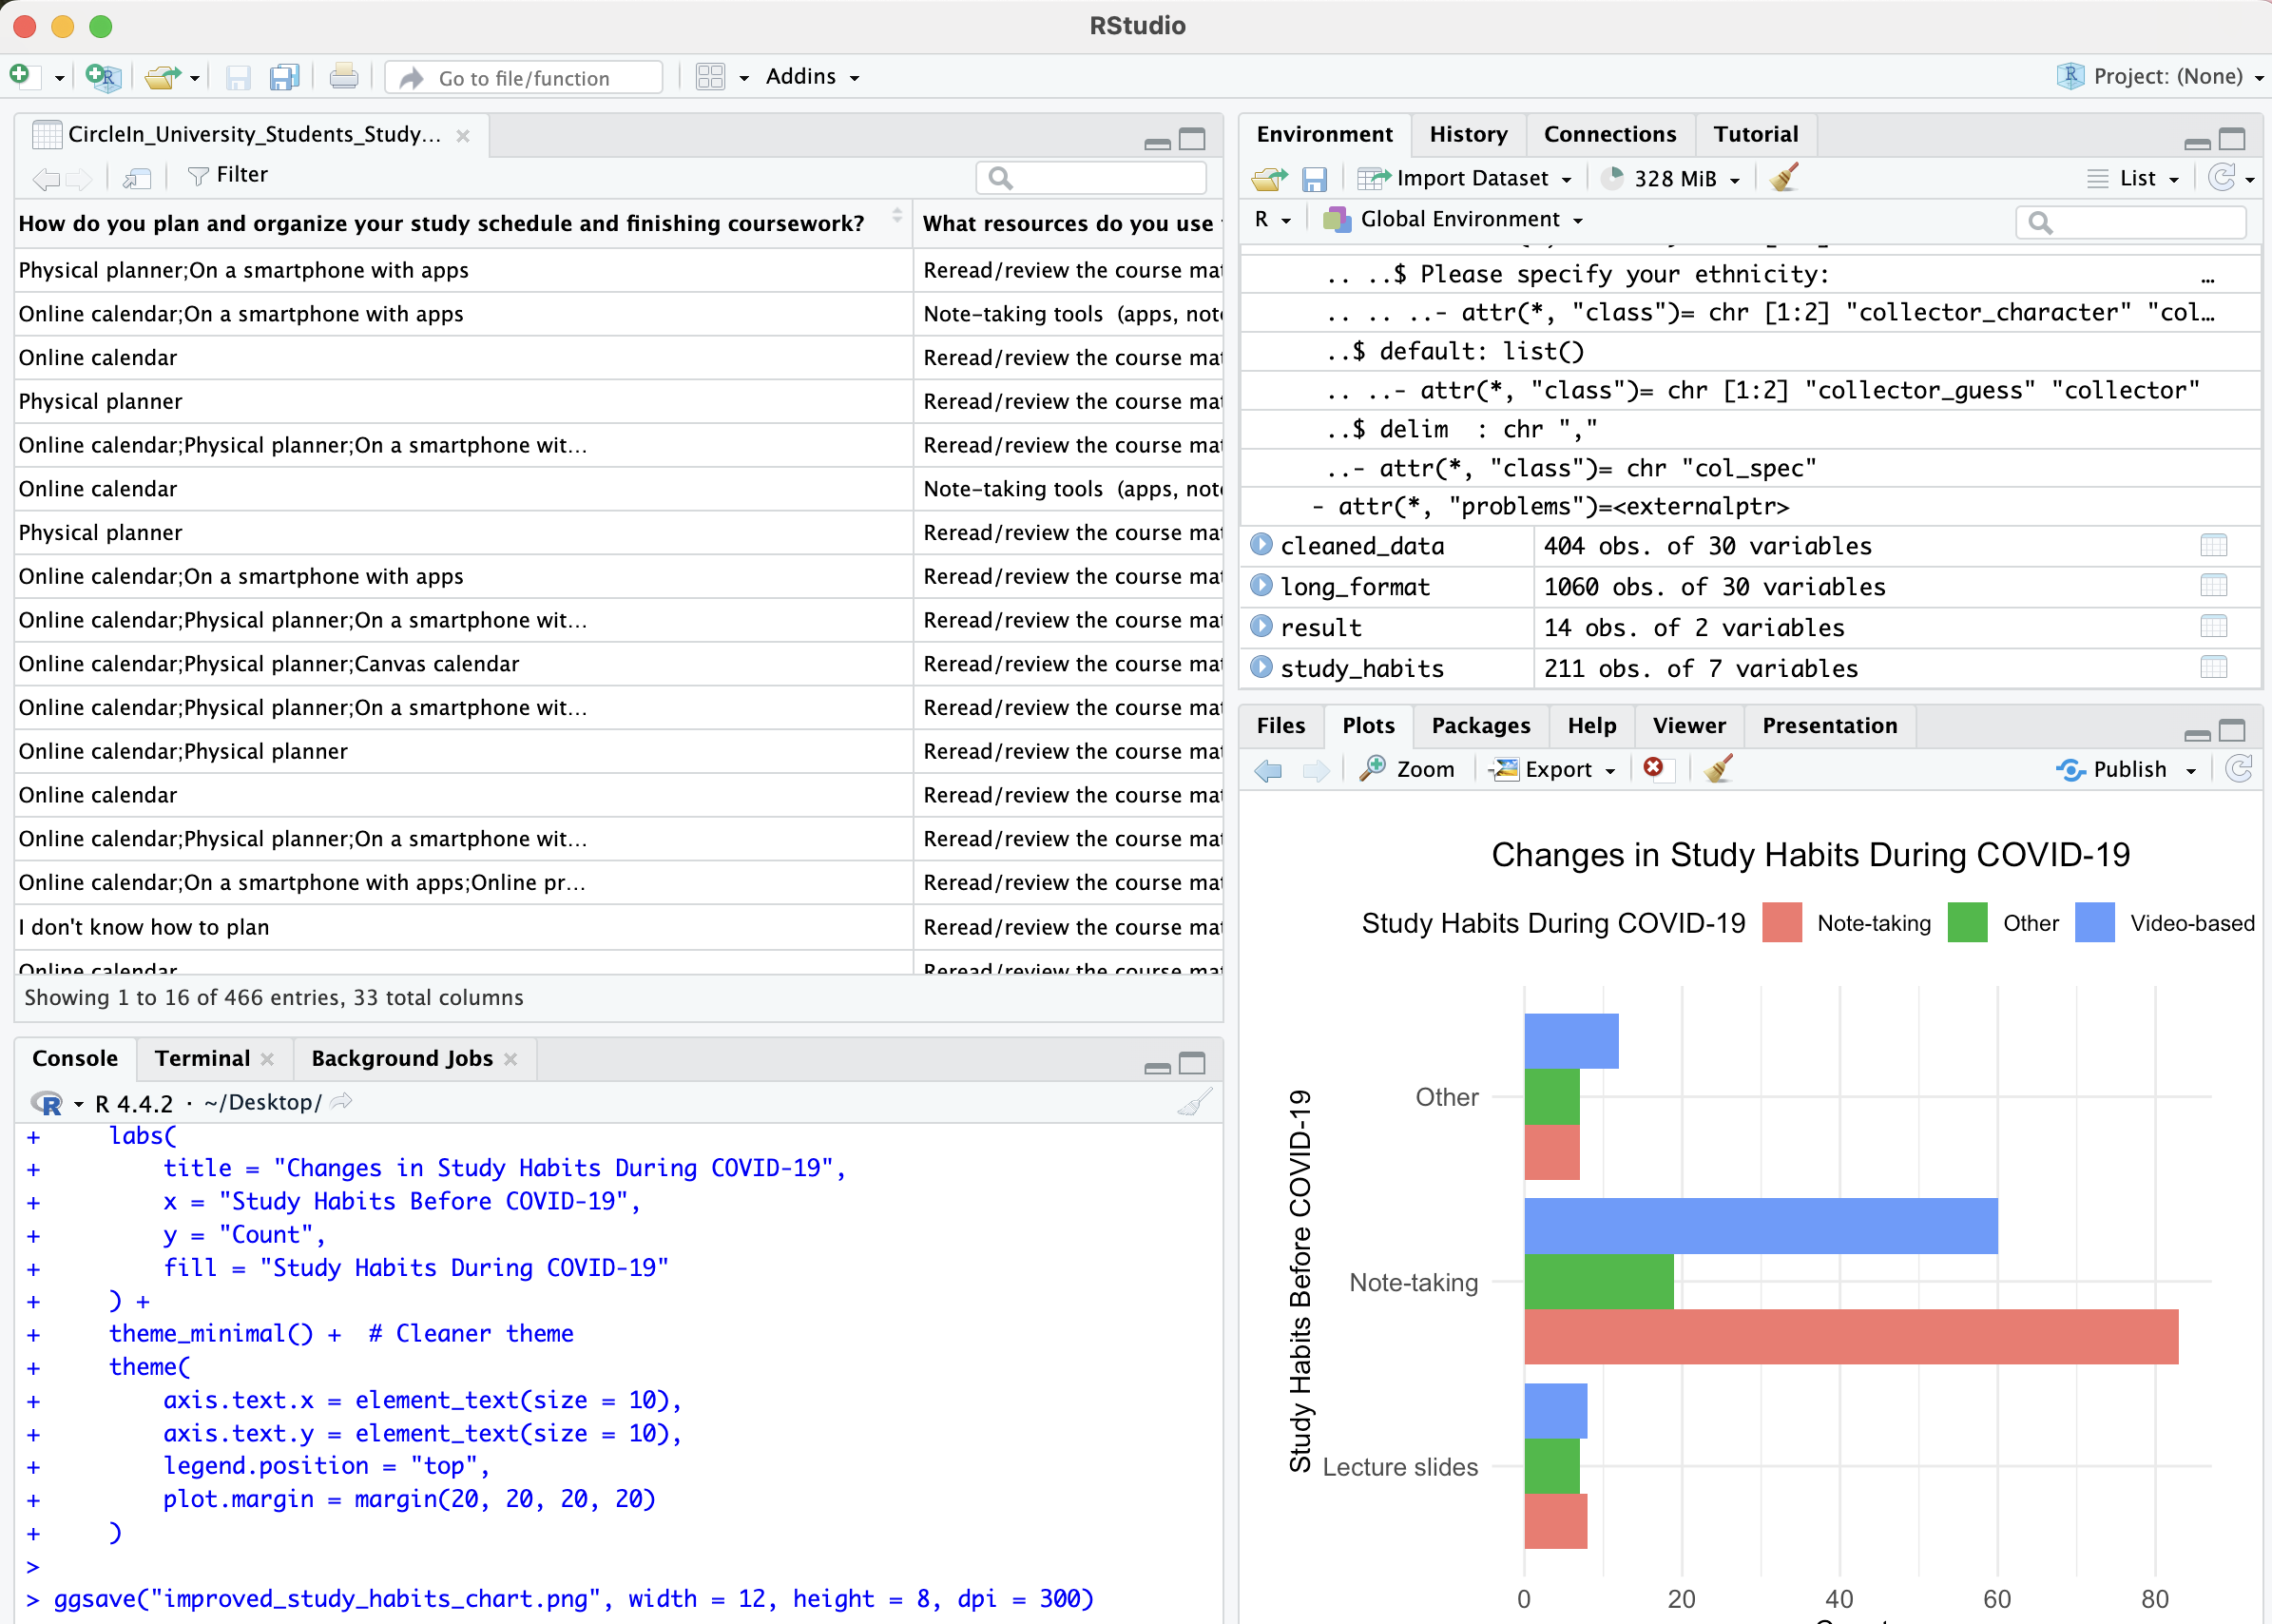Clear the console with broom icon

pyautogui.click(x=1195, y=1102)
